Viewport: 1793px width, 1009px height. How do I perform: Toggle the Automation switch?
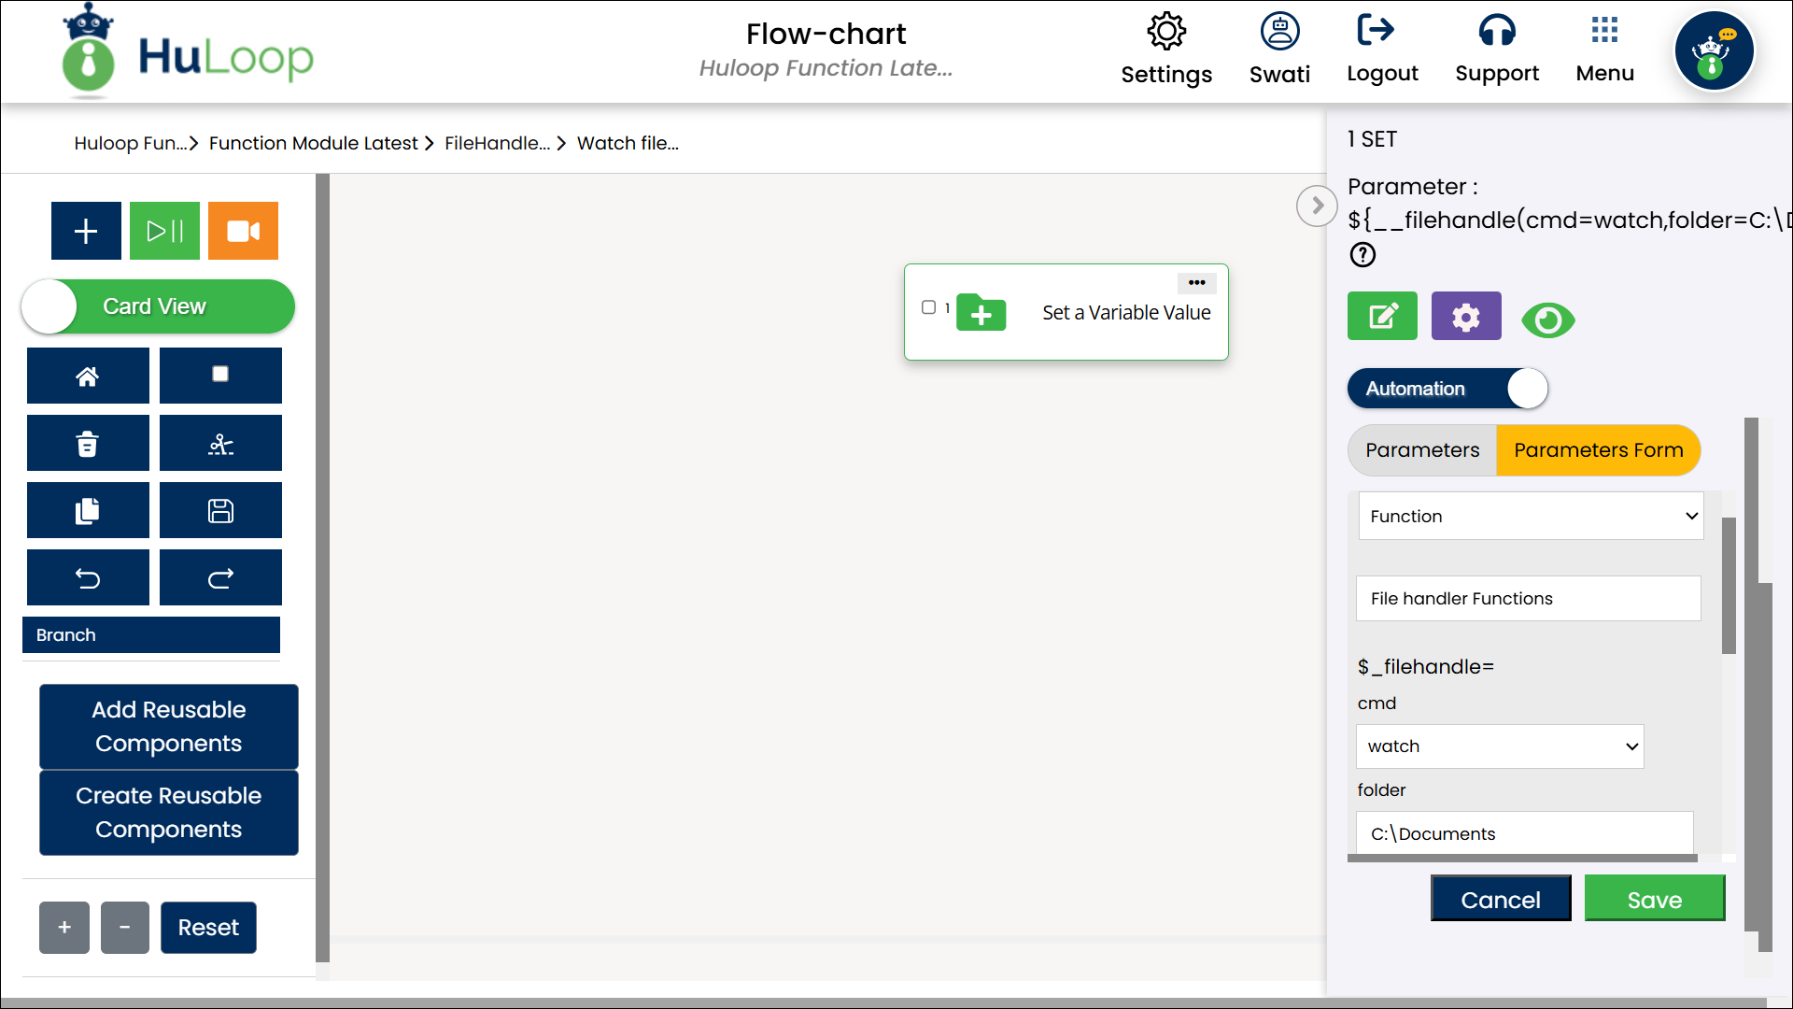click(1447, 389)
